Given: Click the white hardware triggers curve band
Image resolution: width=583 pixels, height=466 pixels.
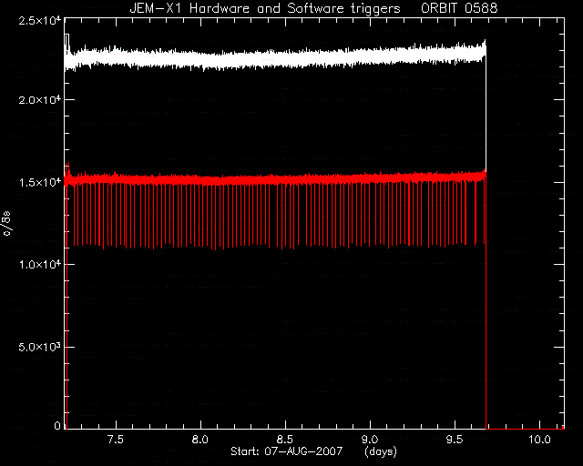Looking at the screenshot, I should tap(275, 57).
